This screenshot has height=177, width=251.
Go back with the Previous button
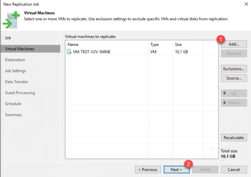click(x=148, y=169)
